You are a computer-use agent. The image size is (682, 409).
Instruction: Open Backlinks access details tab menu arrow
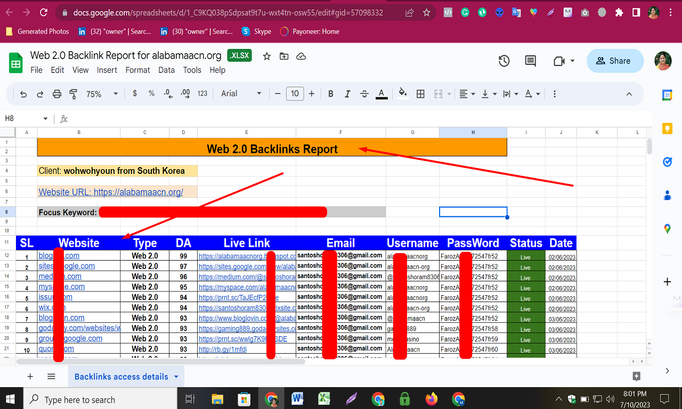pyautogui.click(x=176, y=377)
